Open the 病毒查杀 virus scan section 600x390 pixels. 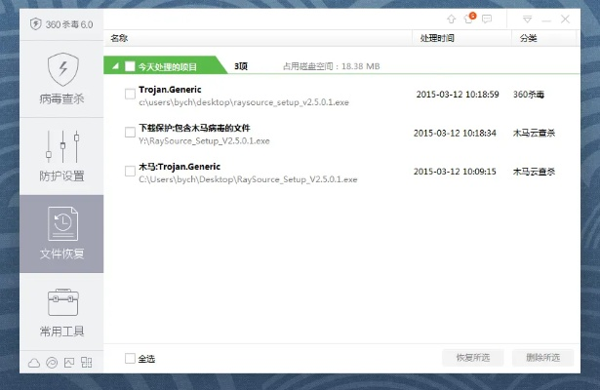click(x=61, y=79)
